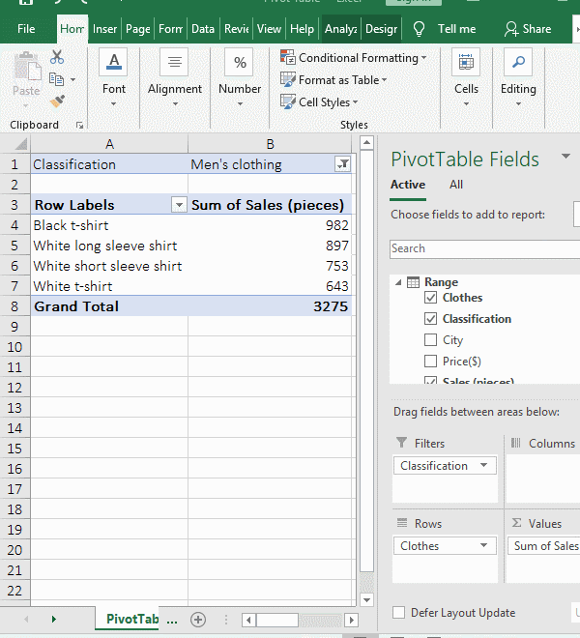Click next sheet navigation arrow
580x638 pixels.
click(x=54, y=620)
